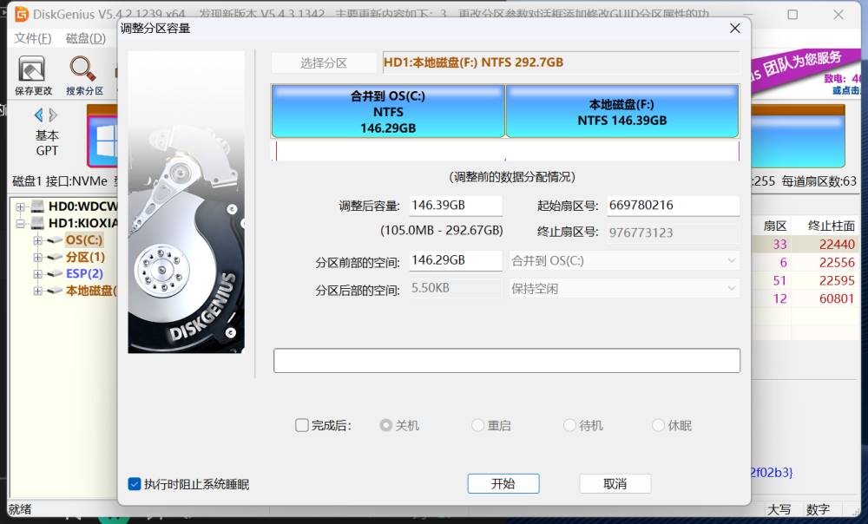The height and width of the screenshot is (524, 868).
Task: Open the 文件(F) menu
Action: tap(33, 38)
